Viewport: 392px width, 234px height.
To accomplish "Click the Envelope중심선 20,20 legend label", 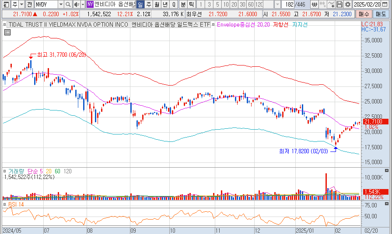I will [x=243, y=25].
